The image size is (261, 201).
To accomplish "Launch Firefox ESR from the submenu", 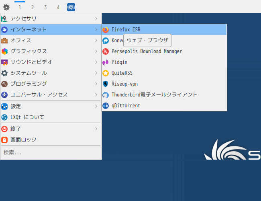I will 164,30.
